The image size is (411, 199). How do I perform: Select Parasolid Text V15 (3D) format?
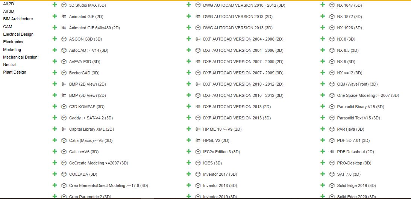tap(358, 118)
